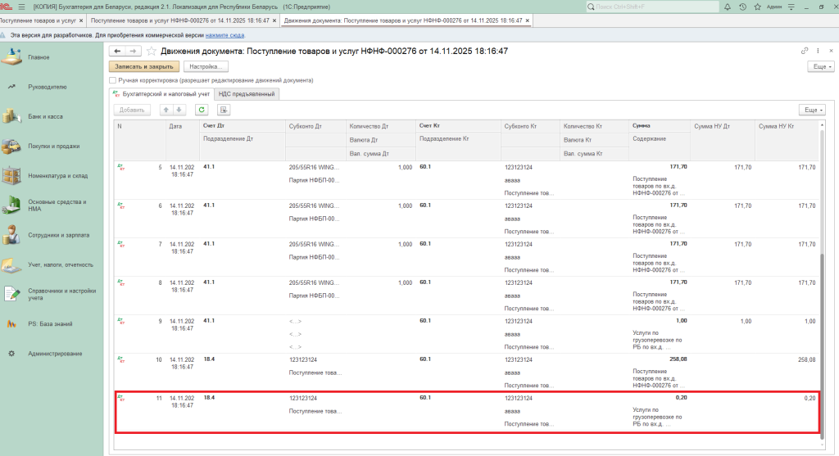This screenshot has height=456, width=839.
Task: Click the Настройка button
Action: 205,66
